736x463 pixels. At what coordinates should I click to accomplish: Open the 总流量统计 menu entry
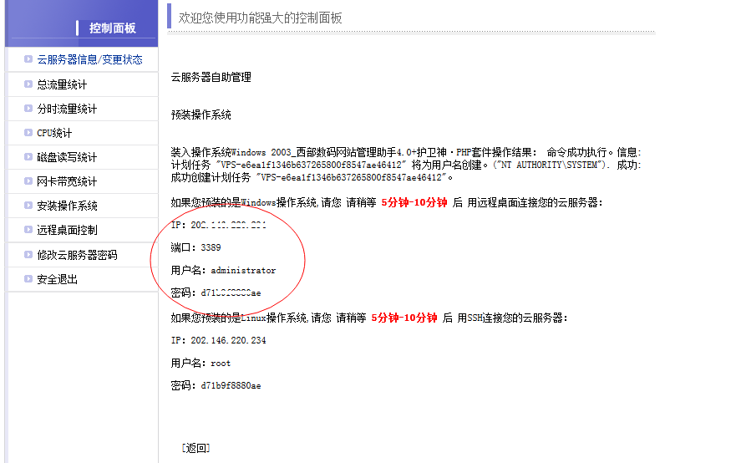(62, 84)
